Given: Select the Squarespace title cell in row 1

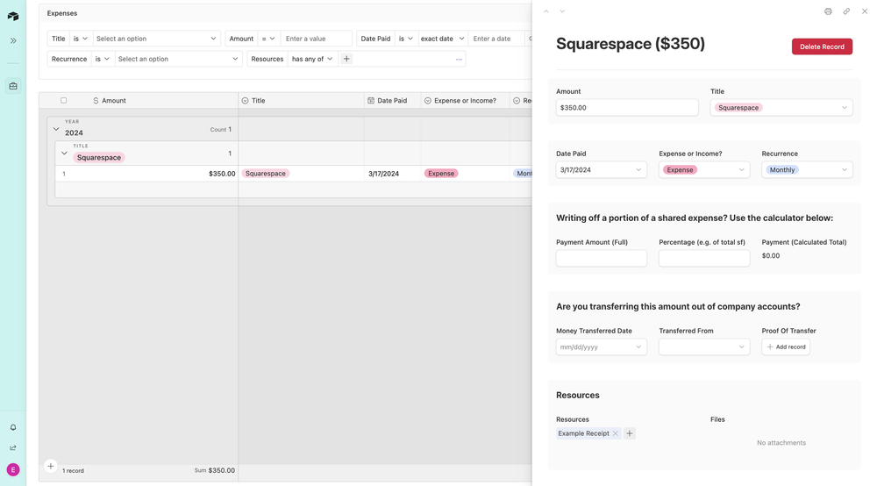Looking at the screenshot, I should pos(301,174).
